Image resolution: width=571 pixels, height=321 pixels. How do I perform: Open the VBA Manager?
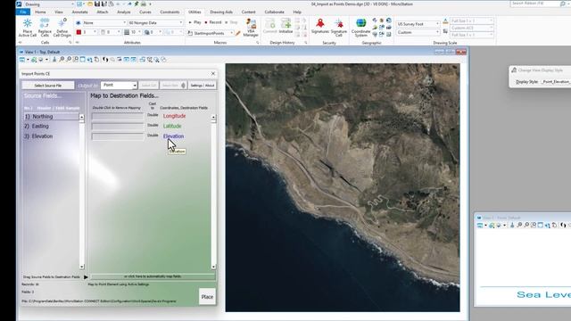pyautogui.click(x=251, y=28)
